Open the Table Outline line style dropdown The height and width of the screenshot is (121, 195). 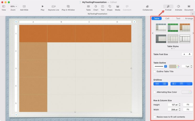point(160,66)
